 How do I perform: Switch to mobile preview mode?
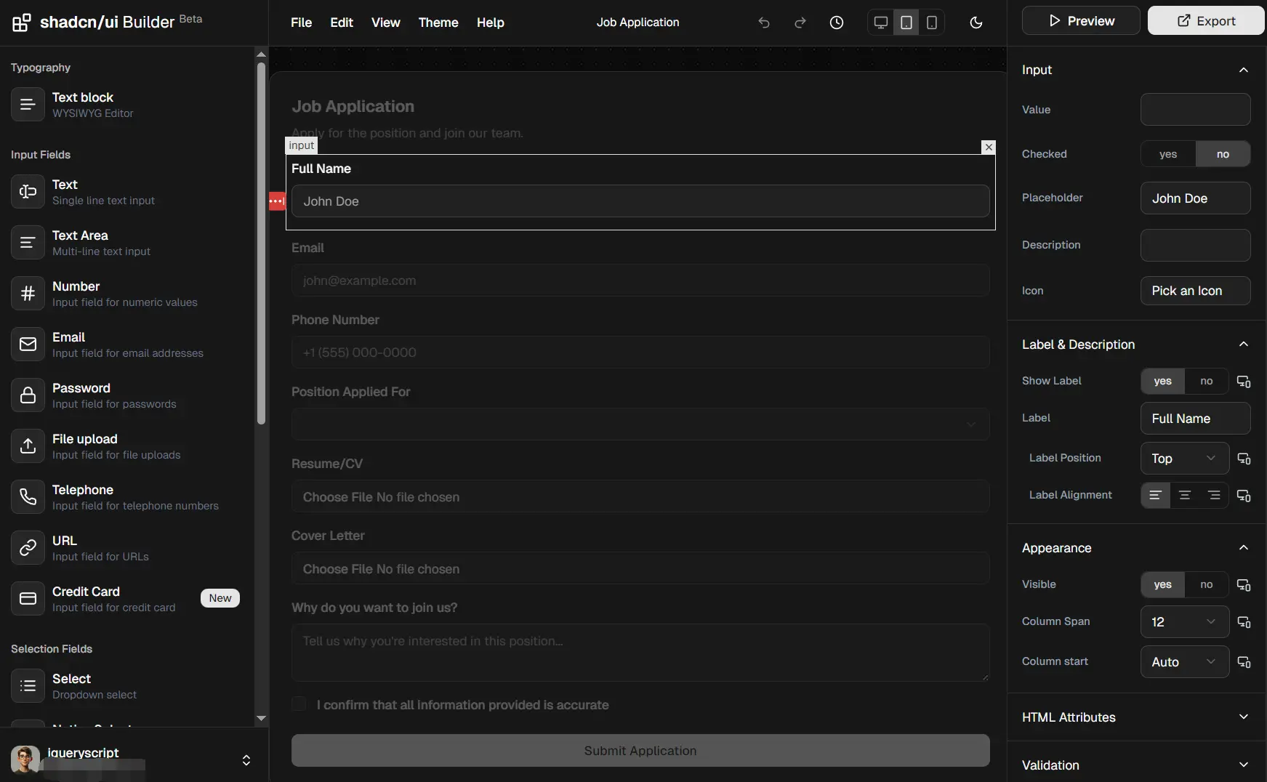pos(933,23)
